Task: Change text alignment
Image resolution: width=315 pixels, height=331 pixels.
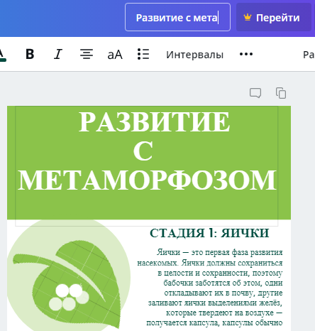Action: pyautogui.click(x=87, y=54)
